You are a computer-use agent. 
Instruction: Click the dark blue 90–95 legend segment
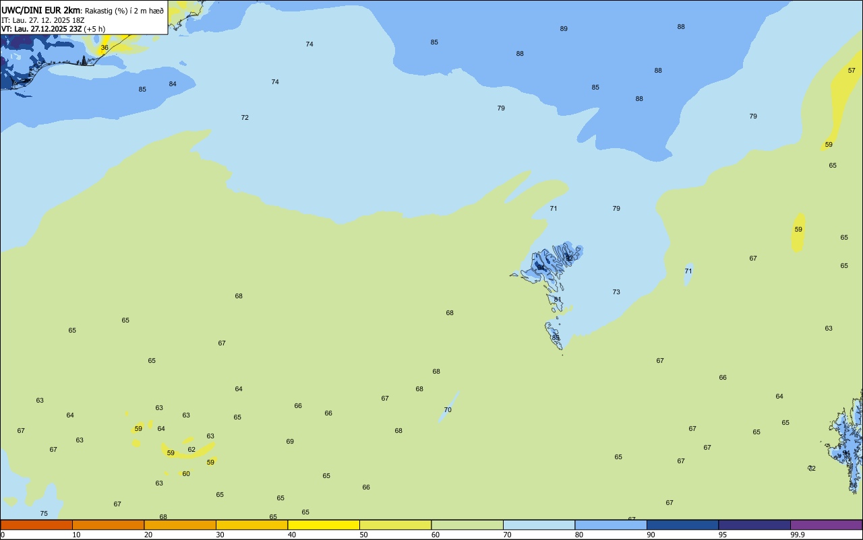click(x=682, y=525)
